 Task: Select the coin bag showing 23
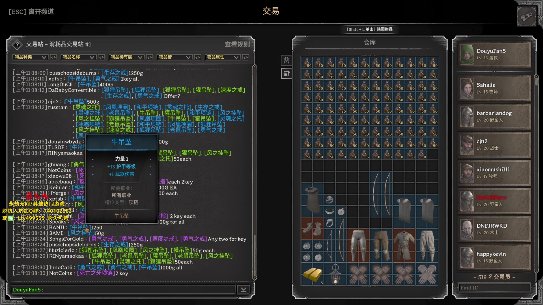[x=352, y=74]
